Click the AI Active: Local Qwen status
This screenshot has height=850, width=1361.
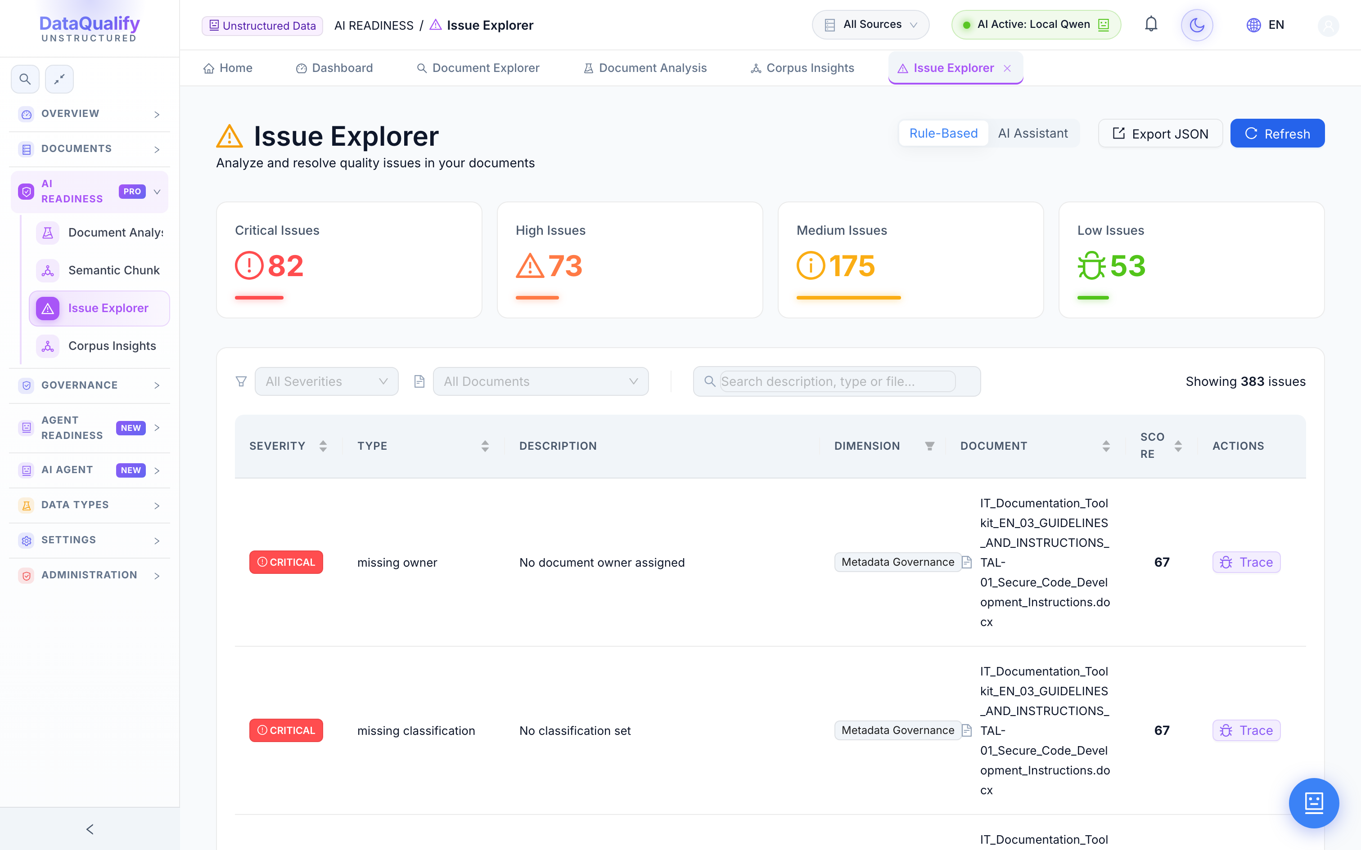point(1036,25)
